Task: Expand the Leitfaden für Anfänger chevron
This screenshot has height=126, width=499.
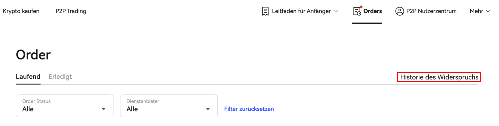Action: click(336, 11)
